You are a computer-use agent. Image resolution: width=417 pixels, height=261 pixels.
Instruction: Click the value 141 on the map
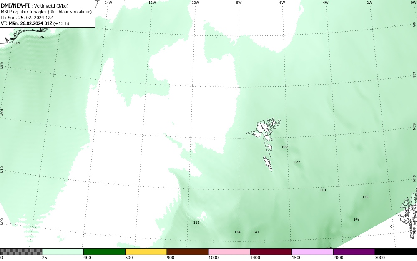tap(256, 232)
